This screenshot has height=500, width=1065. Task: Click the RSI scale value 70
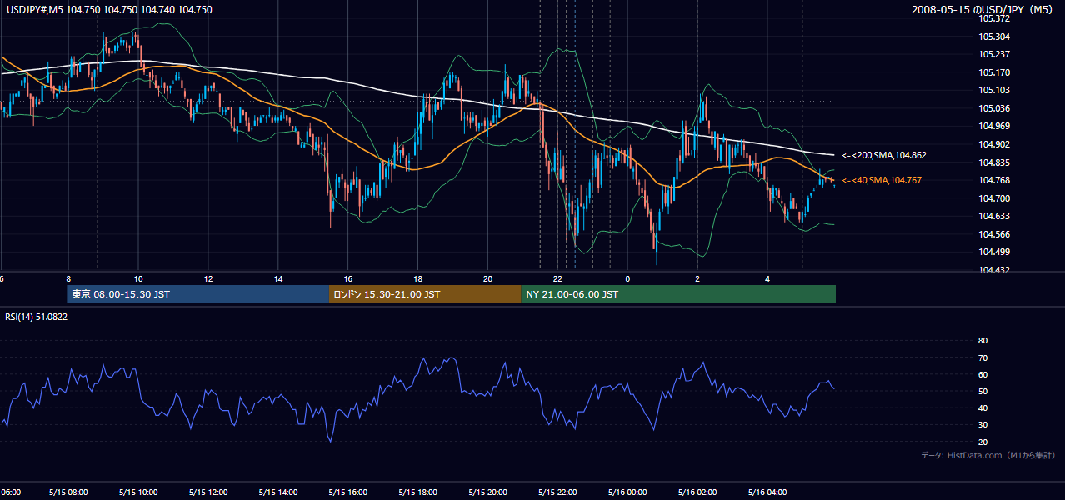click(x=982, y=357)
